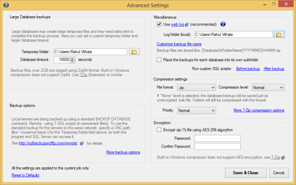
Task: Open Customize backup file name link
Action: pos(179,44)
